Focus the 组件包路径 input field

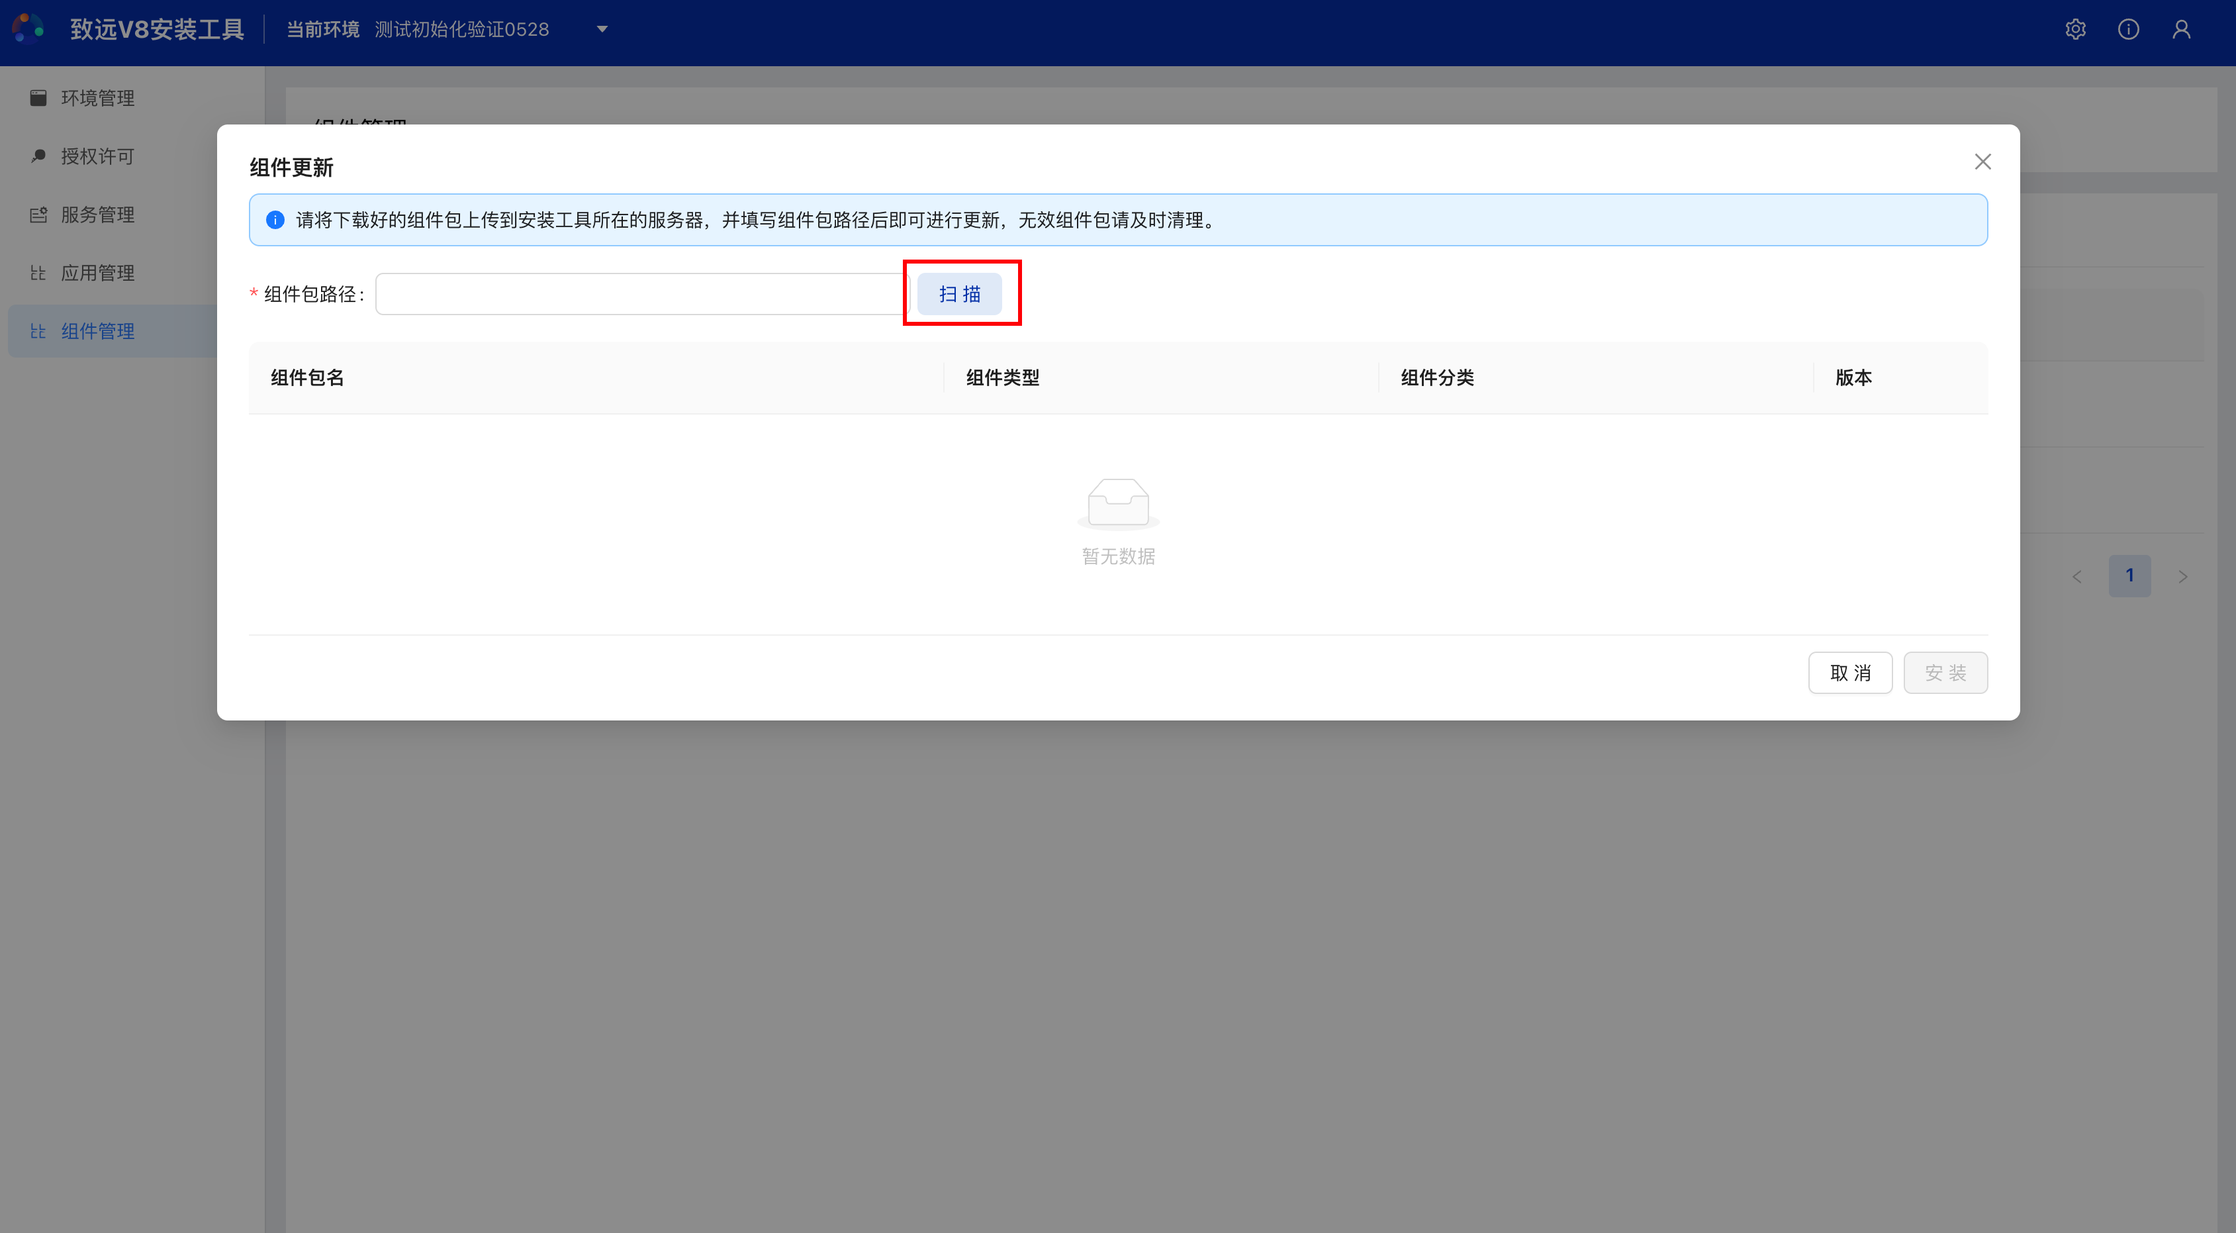(x=641, y=295)
